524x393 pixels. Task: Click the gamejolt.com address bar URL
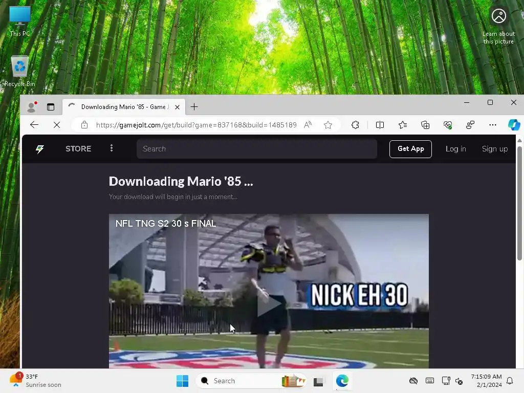click(196, 125)
